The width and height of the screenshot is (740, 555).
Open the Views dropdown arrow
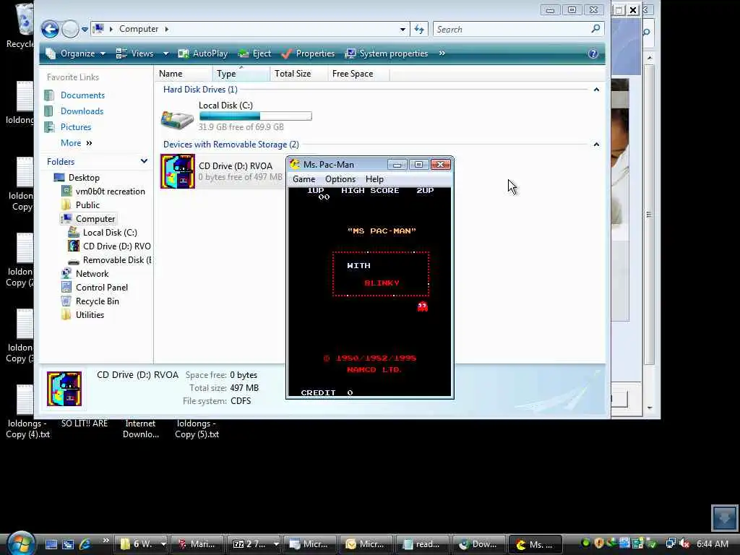[x=165, y=53]
